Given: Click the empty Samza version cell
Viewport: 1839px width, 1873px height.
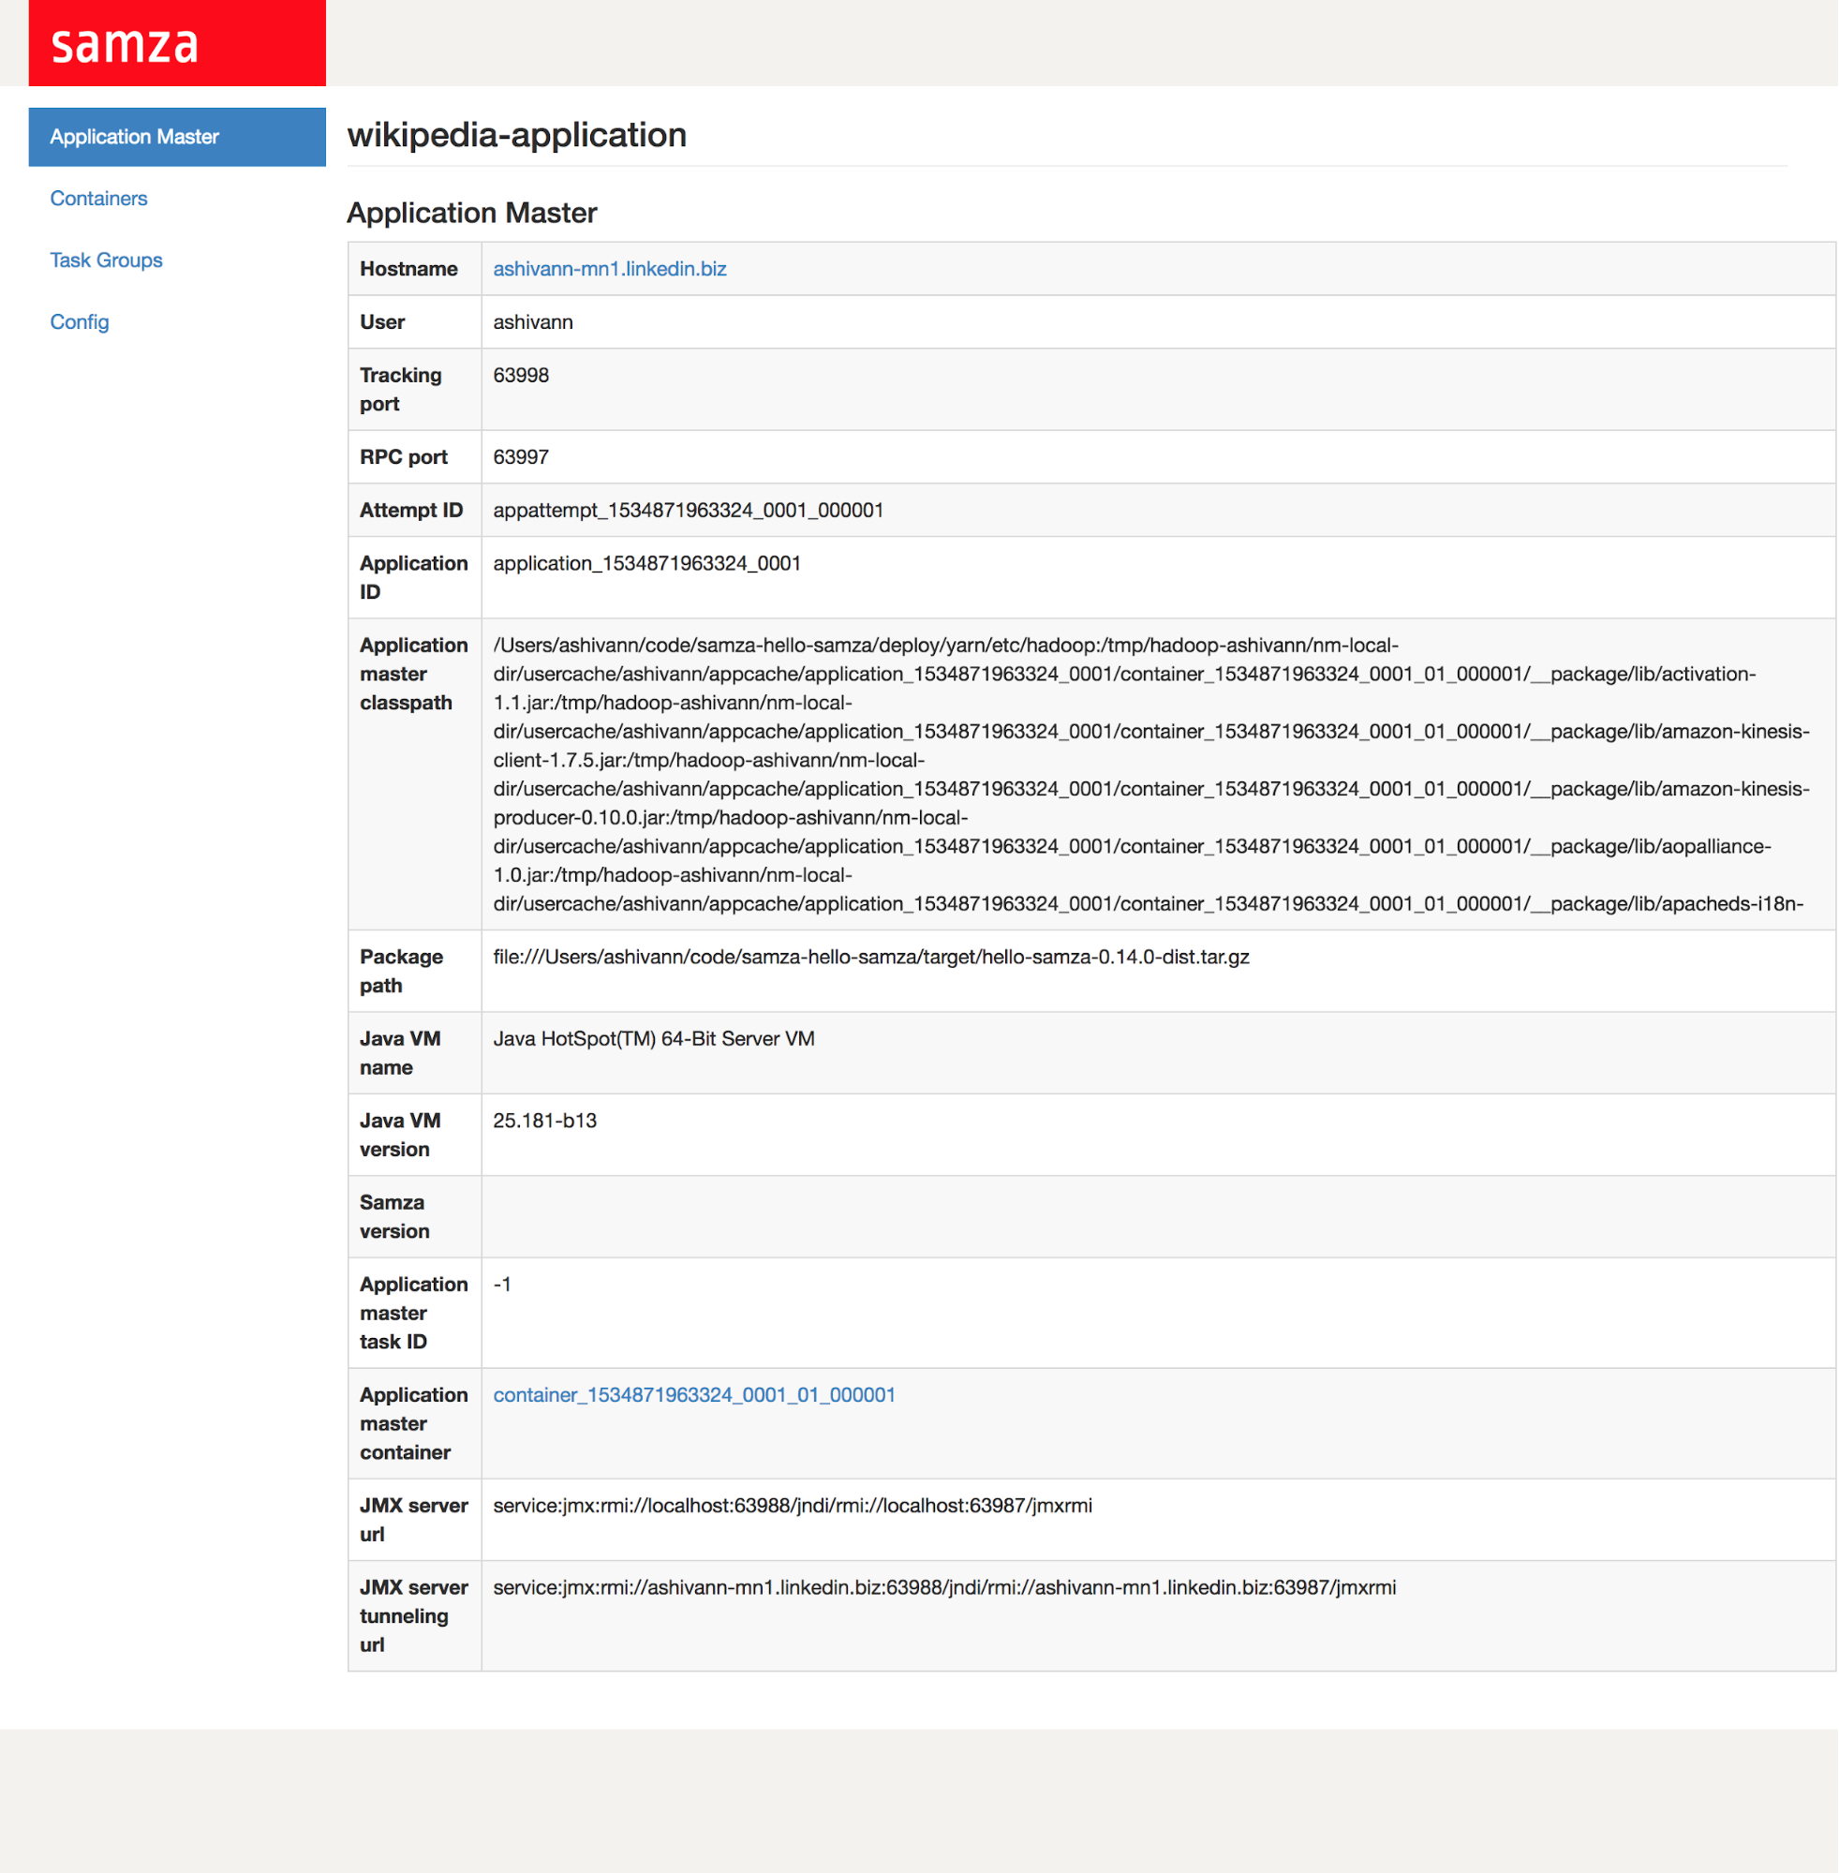Looking at the screenshot, I should [1157, 1217].
